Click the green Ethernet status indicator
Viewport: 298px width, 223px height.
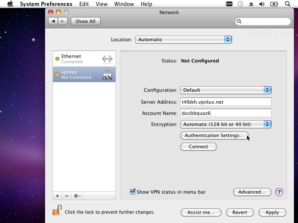pos(57,59)
